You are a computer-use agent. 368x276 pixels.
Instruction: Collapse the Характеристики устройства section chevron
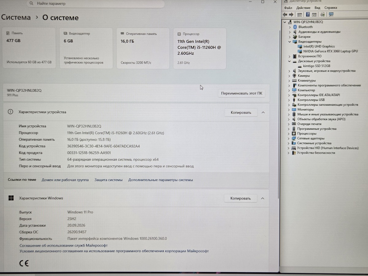263,113
